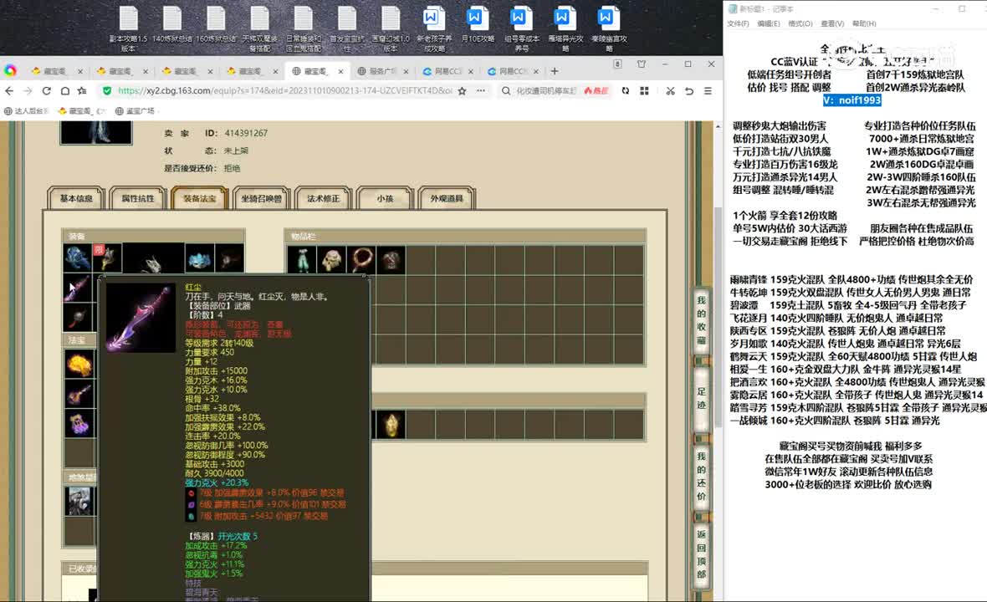Viewport: 987px width, 602px height.
Task: Switch to the 小孩 tab
Action: [385, 198]
